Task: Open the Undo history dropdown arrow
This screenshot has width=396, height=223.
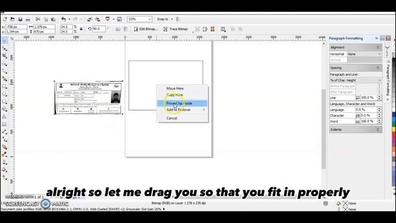Action: [69, 19]
